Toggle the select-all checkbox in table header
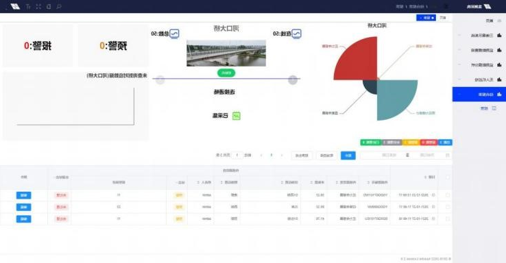Screen dimensions: 506x263 tap(447, 177)
